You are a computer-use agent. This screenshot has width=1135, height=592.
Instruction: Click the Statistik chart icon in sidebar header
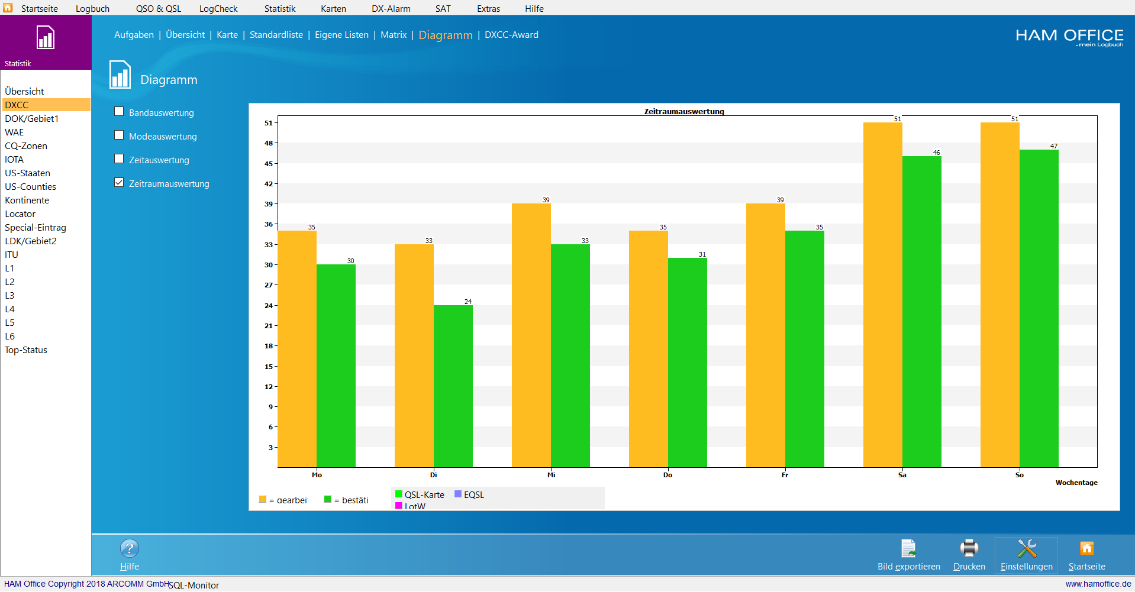click(46, 38)
